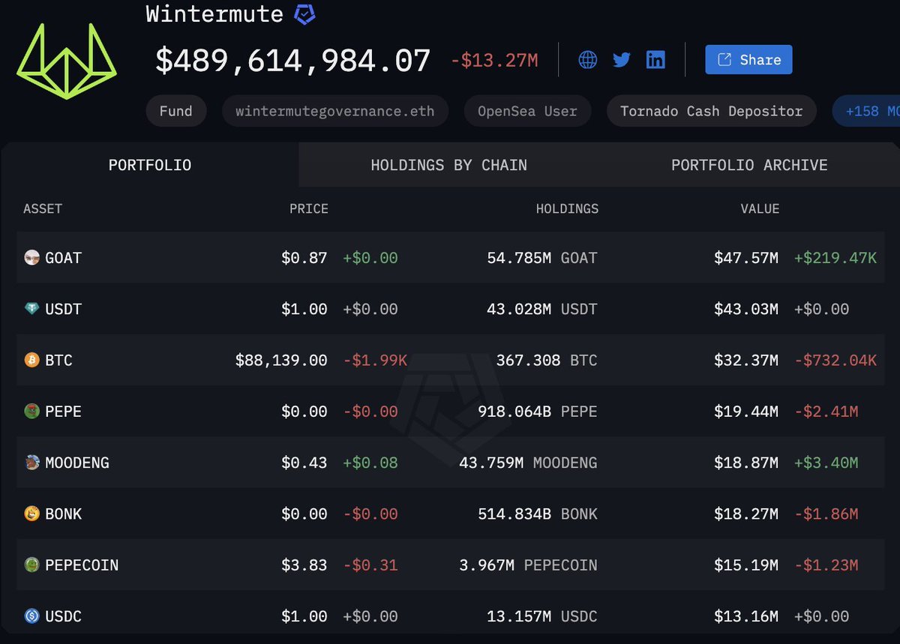This screenshot has width=900, height=644.
Task: Sort by the PRICE column header
Action: point(309,209)
